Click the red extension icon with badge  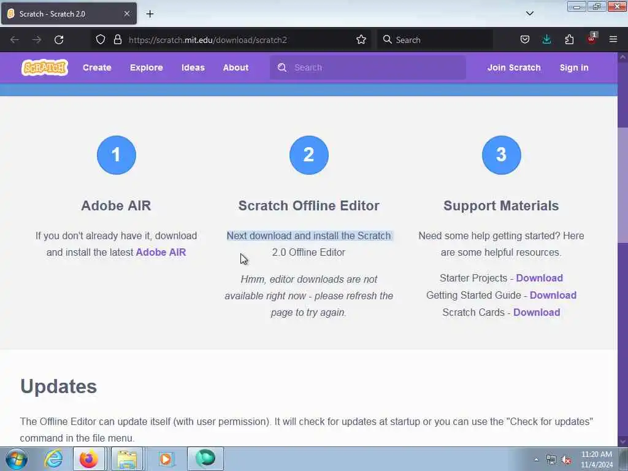pos(592,39)
